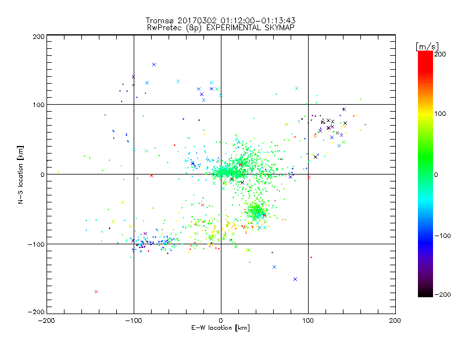Click the '100' tick label on the N-S axis
The height and width of the screenshot is (349, 465).
38,105
